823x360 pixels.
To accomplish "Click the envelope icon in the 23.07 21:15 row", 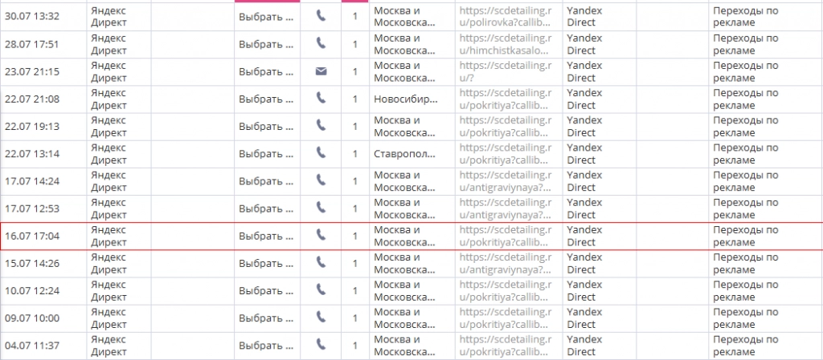I will pos(321,71).
